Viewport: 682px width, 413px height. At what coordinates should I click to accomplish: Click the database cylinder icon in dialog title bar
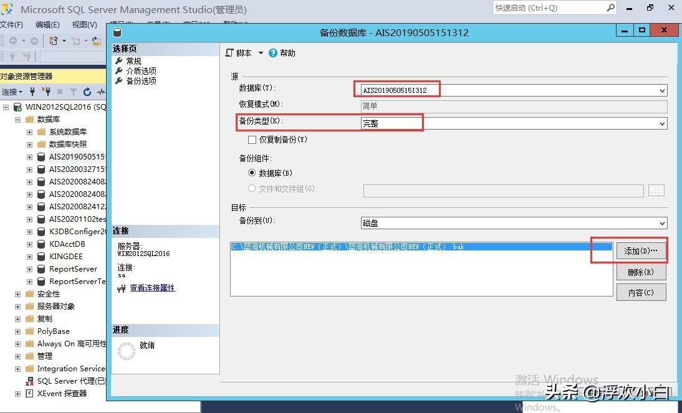[117, 32]
